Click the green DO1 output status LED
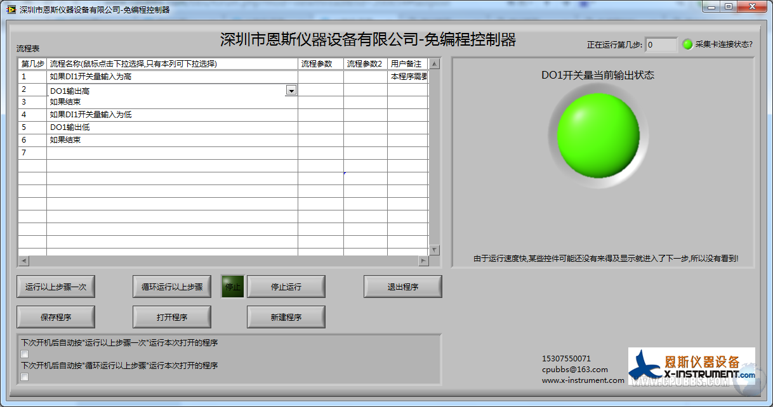 click(598, 135)
